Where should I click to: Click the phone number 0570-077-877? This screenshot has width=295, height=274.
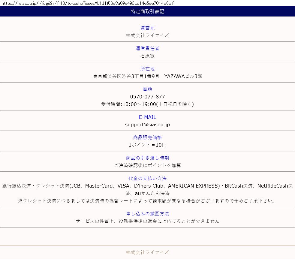pyautogui.click(x=147, y=97)
